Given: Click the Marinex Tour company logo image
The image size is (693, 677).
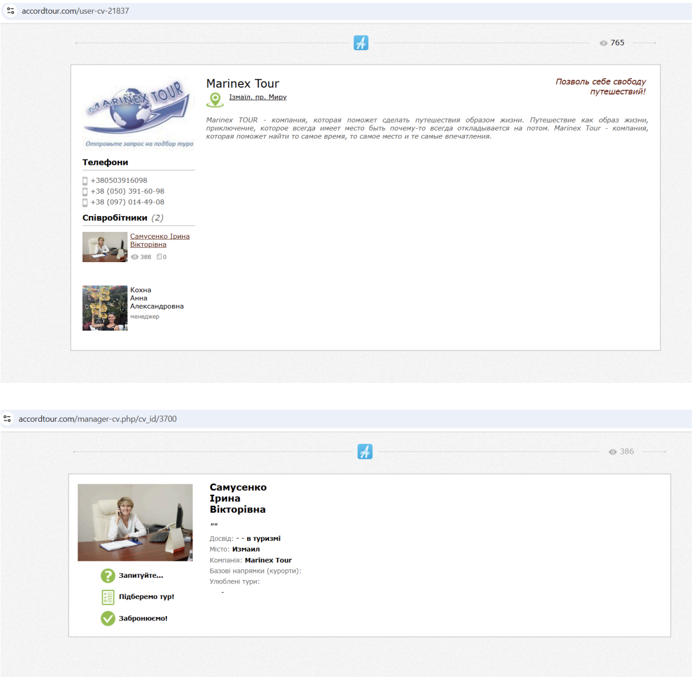Looking at the screenshot, I should pos(138,113).
